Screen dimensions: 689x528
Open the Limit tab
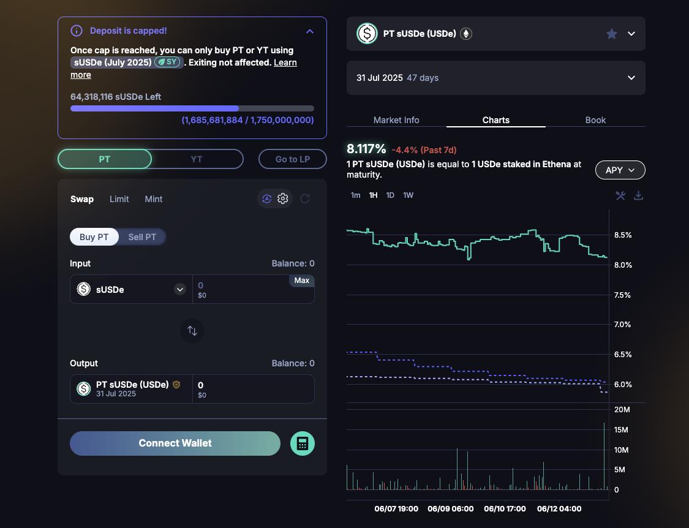(119, 198)
